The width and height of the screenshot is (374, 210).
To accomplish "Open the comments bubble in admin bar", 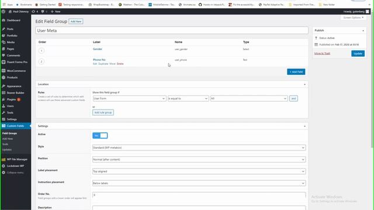I will (43, 12).
